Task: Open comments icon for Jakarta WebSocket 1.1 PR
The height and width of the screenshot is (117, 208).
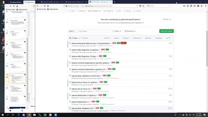Action: pos(170,102)
